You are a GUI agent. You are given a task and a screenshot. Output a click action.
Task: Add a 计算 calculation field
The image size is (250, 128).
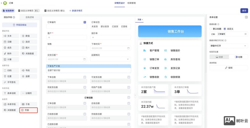tap(10, 59)
